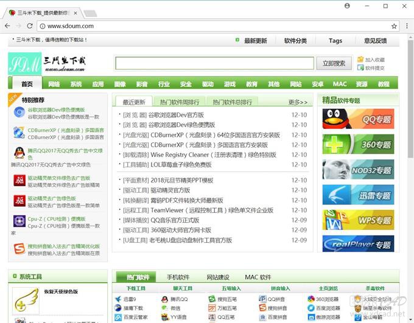Open Wise Registry Cleaner 绿色特别版 entry
Image resolution: width=414 pixels, height=323 pixels.
(x=213, y=155)
